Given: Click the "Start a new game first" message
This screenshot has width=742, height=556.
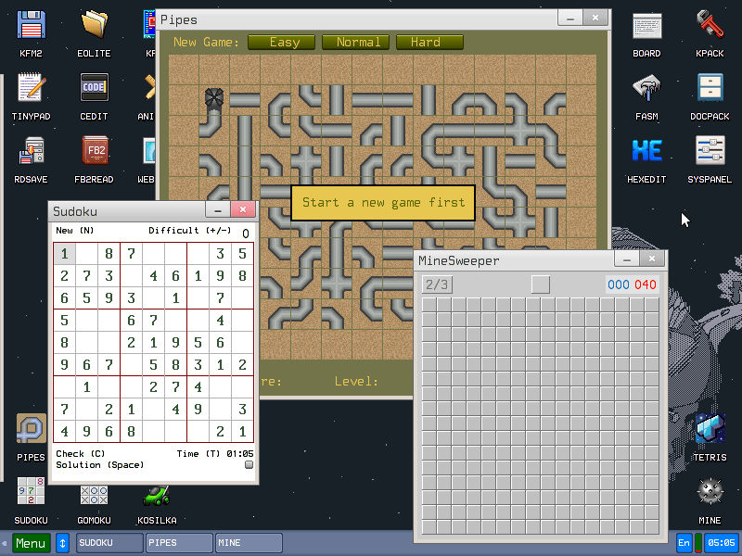Looking at the screenshot, I should [x=383, y=203].
